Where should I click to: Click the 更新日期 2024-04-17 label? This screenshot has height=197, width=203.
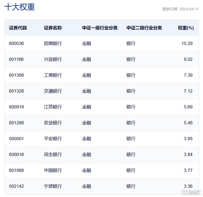(x=180, y=9)
